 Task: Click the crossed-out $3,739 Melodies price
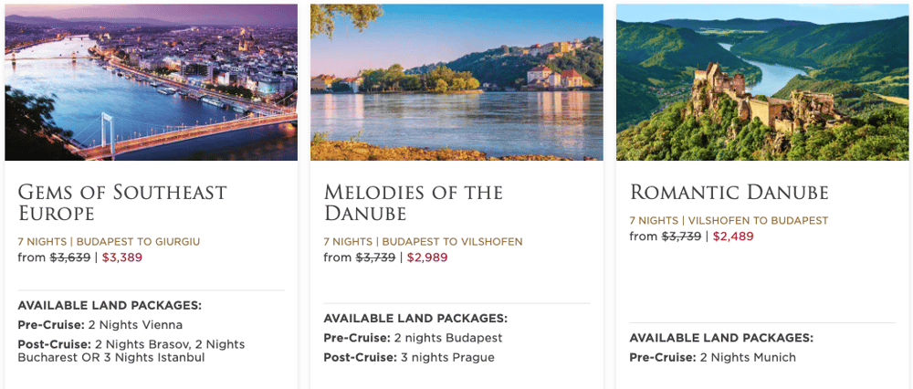click(x=375, y=258)
